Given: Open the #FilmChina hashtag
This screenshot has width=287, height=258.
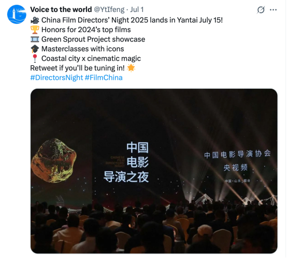Looking at the screenshot, I should coord(104,77).
